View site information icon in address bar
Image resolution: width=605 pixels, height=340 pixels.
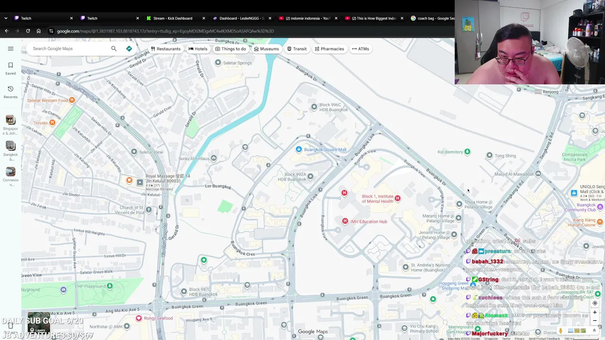(51, 31)
